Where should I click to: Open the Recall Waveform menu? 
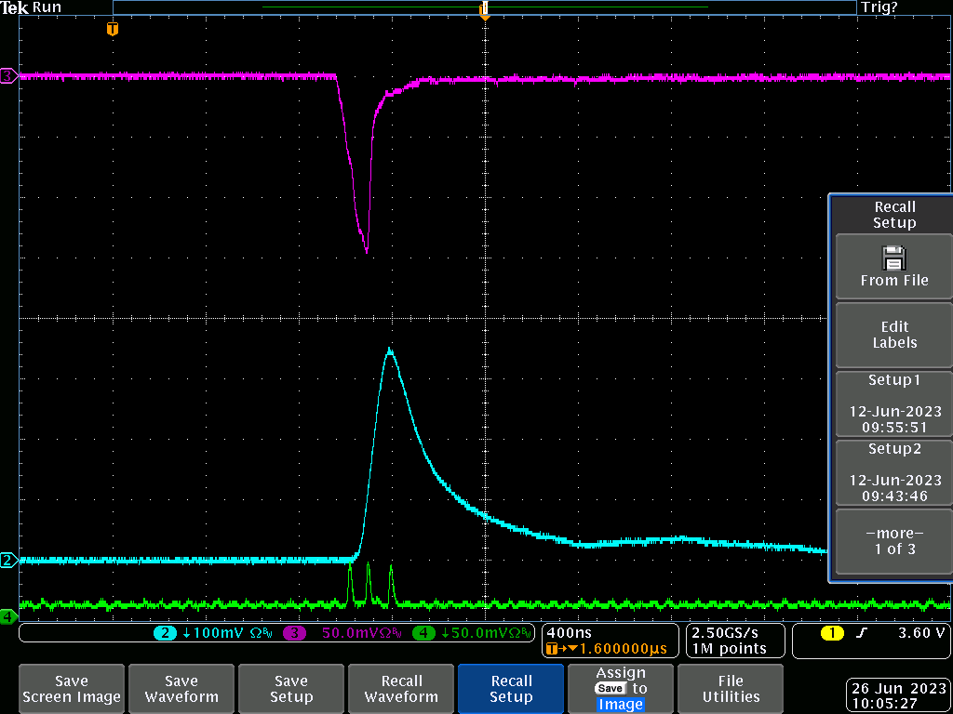pos(401,689)
